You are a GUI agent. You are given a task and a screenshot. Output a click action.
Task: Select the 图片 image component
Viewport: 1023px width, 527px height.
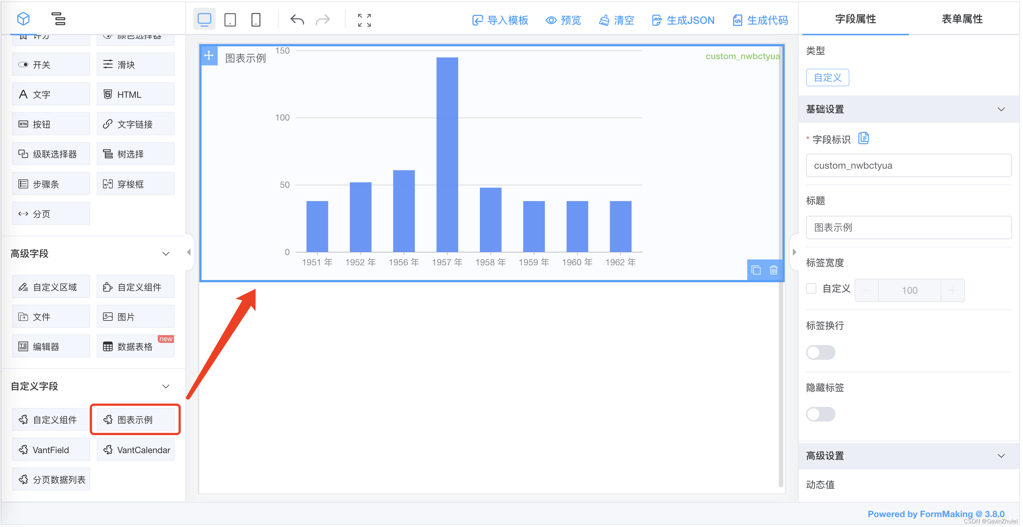[135, 317]
